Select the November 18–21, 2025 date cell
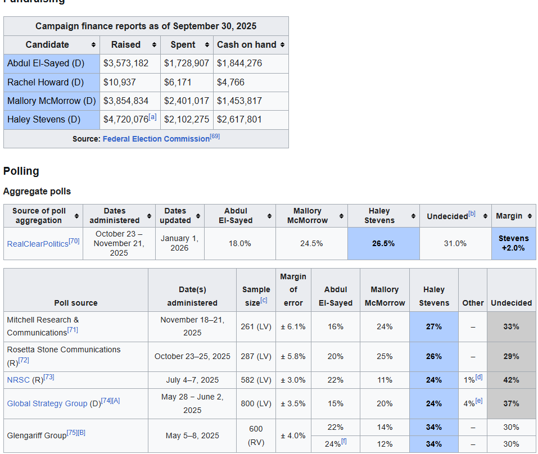This screenshot has height=454, width=538. pos(192,326)
